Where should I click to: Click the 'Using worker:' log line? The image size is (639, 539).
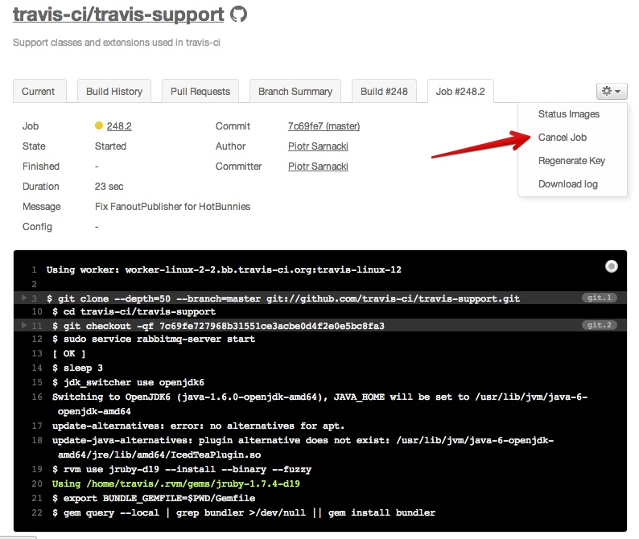[224, 269]
